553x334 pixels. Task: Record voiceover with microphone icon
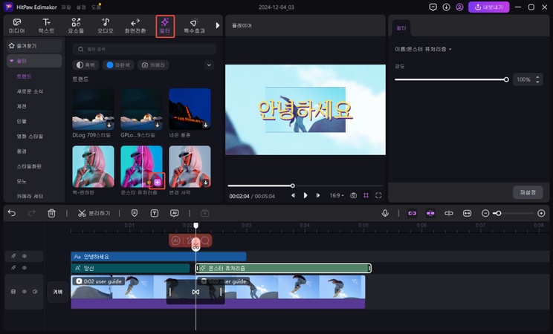(x=385, y=213)
